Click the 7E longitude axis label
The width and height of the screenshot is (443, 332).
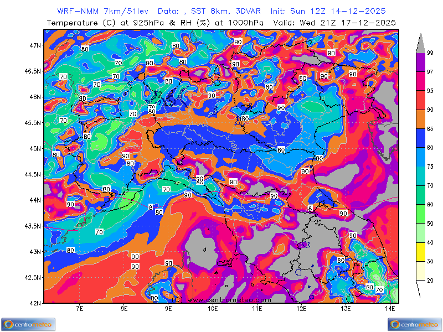(79, 309)
